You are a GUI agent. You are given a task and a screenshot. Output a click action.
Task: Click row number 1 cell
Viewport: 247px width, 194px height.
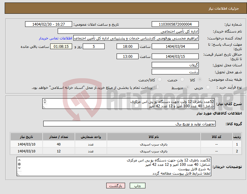tap(237, 144)
